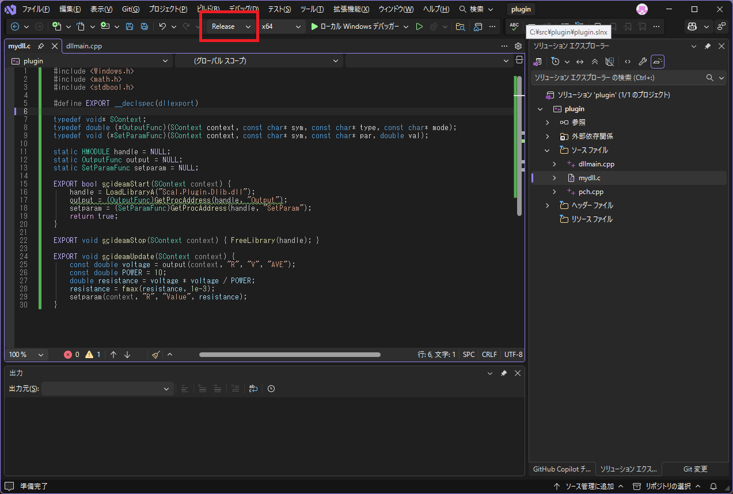Open editor settings gear icon
This screenshot has height=494, width=733.
tap(518, 46)
